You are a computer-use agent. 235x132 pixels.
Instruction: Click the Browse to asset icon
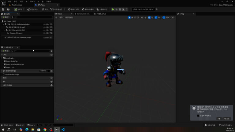8,9
